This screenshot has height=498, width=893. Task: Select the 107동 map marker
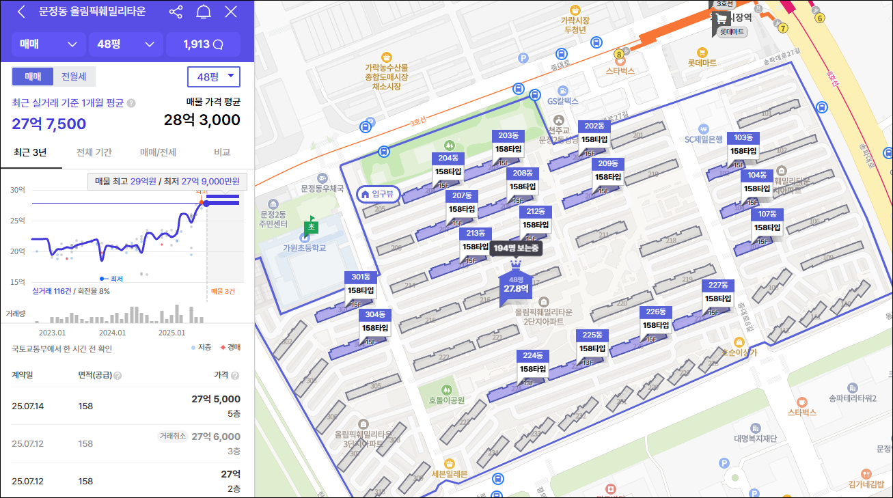[767, 222]
